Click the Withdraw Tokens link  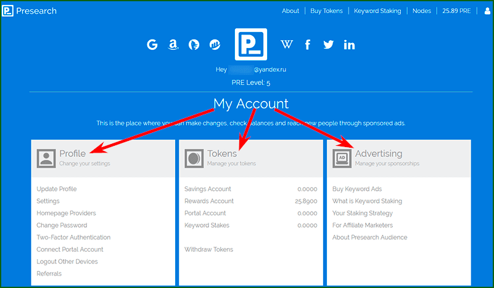(x=208, y=249)
